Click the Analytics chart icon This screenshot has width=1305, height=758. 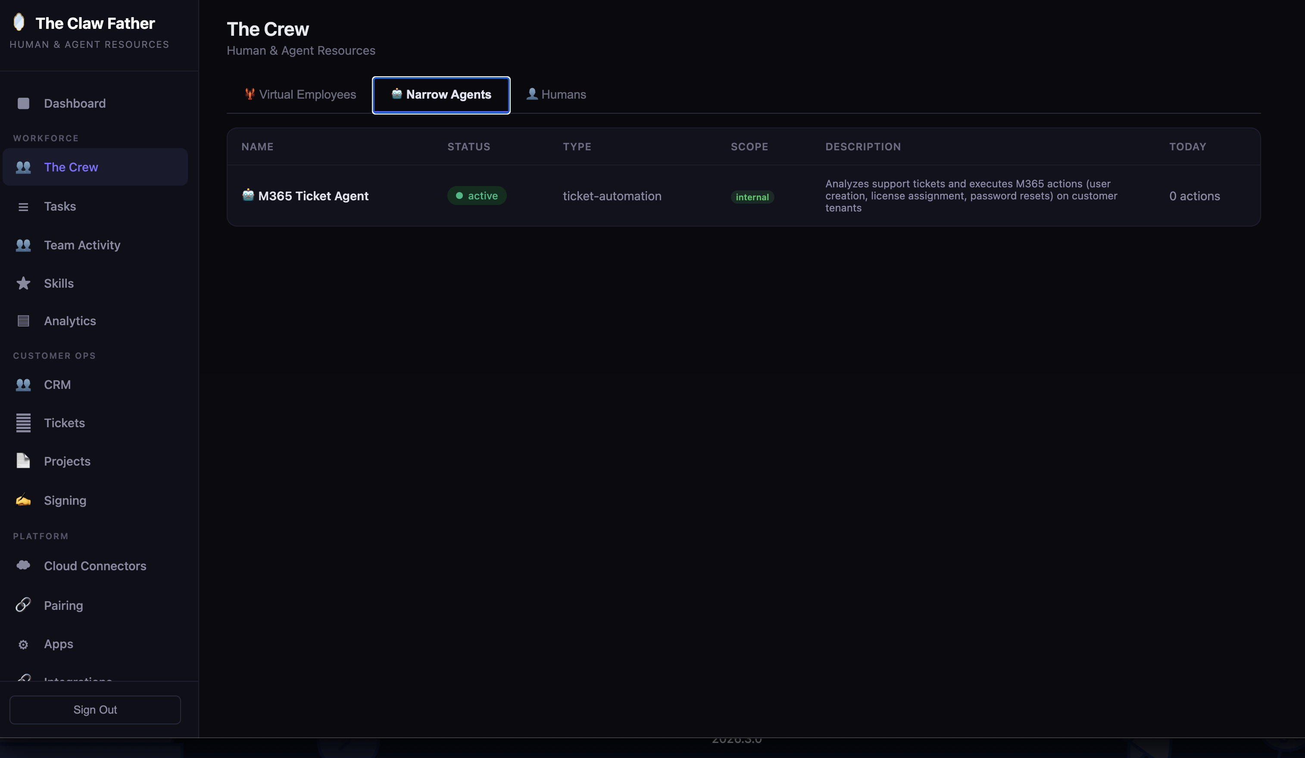coord(23,321)
